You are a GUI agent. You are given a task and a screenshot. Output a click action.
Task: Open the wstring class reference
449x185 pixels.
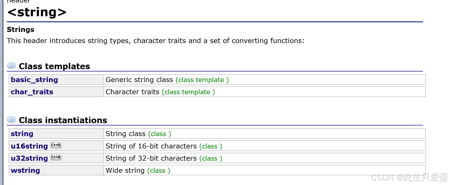pos(25,170)
